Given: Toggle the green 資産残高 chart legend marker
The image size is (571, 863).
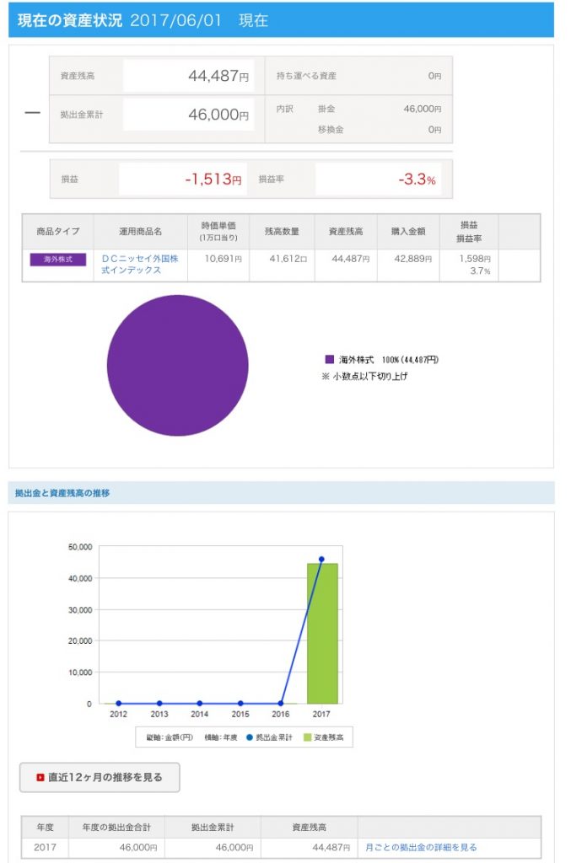Looking at the screenshot, I should click(x=308, y=737).
